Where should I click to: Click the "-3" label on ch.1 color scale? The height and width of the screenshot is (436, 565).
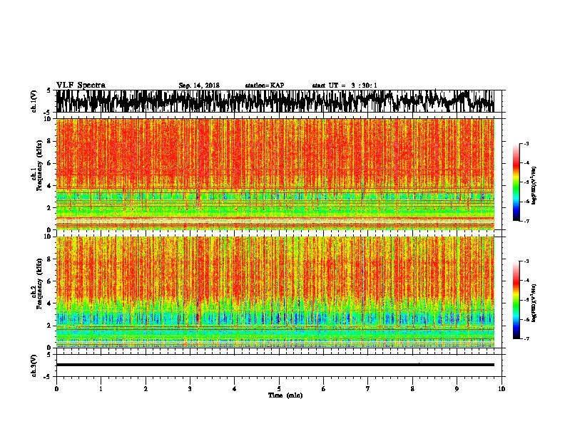(526, 143)
